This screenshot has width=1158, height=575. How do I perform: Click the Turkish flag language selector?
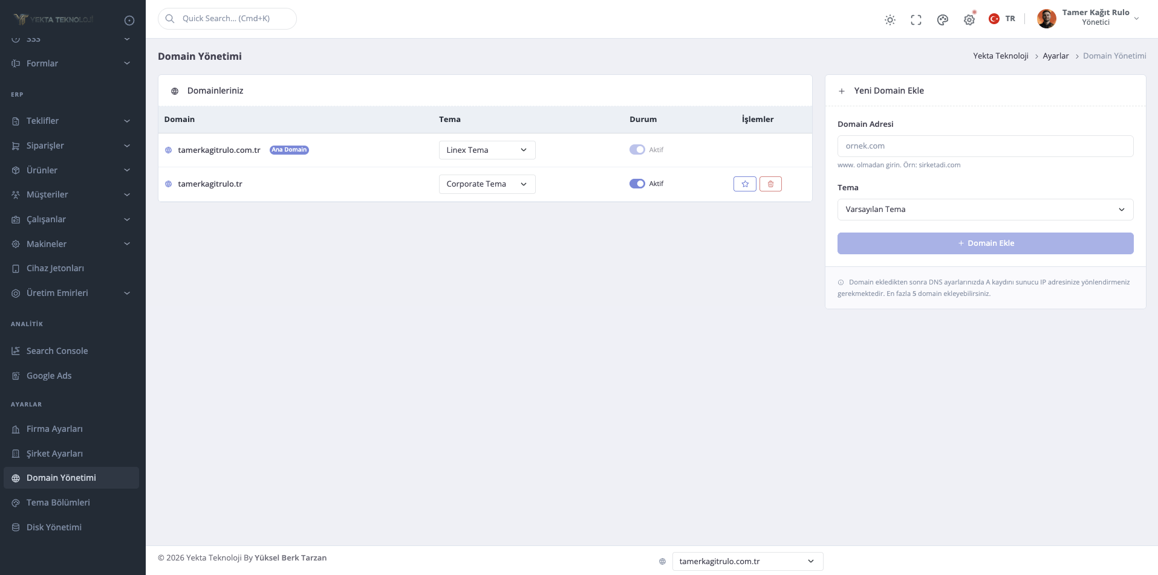(1002, 19)
